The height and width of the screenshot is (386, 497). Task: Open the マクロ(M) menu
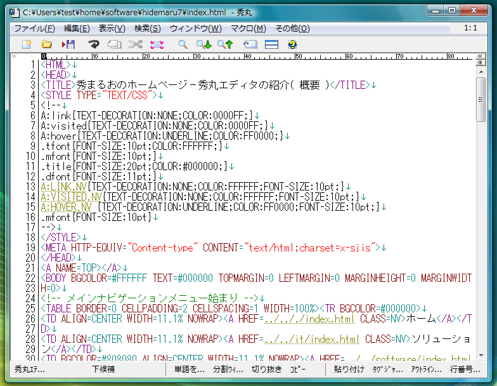coord(248,29)
